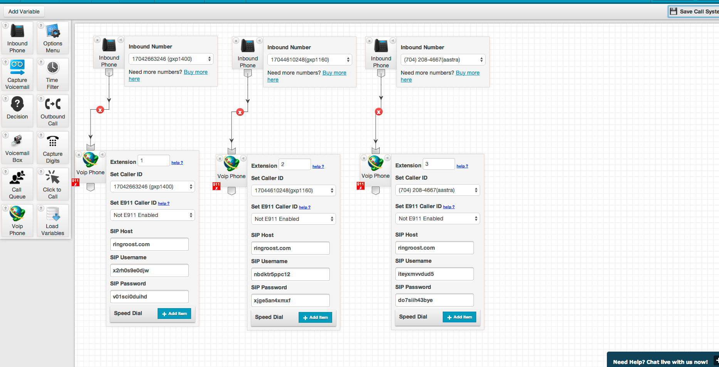Choose the Load Variables tool
Screen dimensions: 719x367
pos(53,220)
